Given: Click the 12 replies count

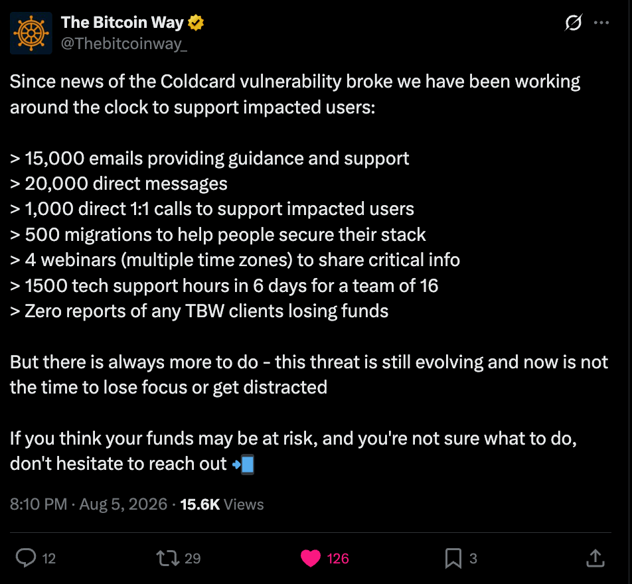Looking at the screenshot, I should (x=48, y=559).
